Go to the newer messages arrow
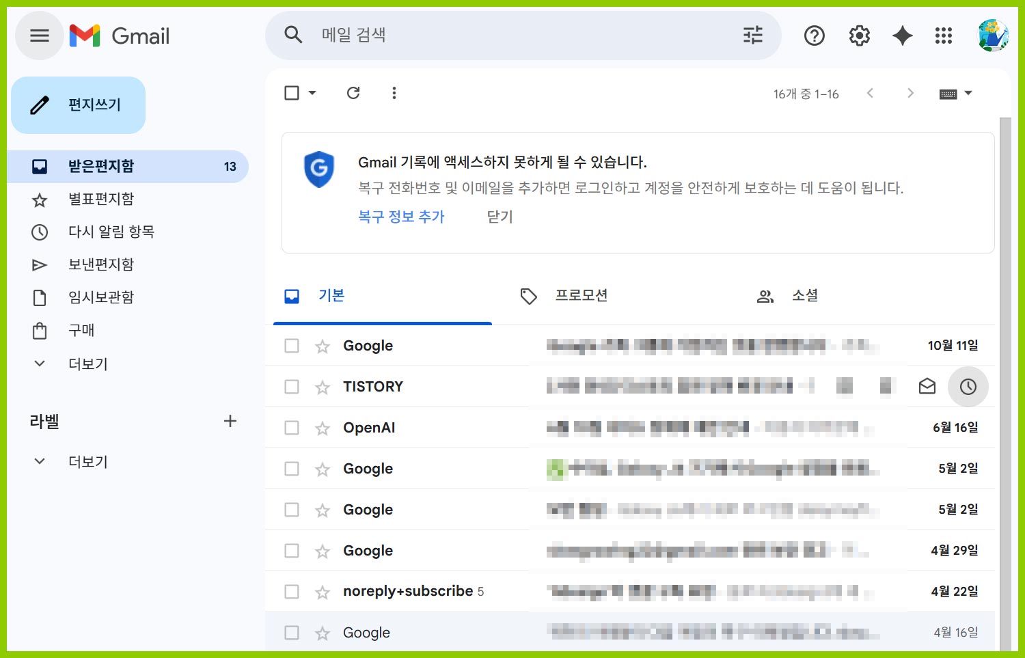This screenshot has height=658, width=1025. [870, 93]
